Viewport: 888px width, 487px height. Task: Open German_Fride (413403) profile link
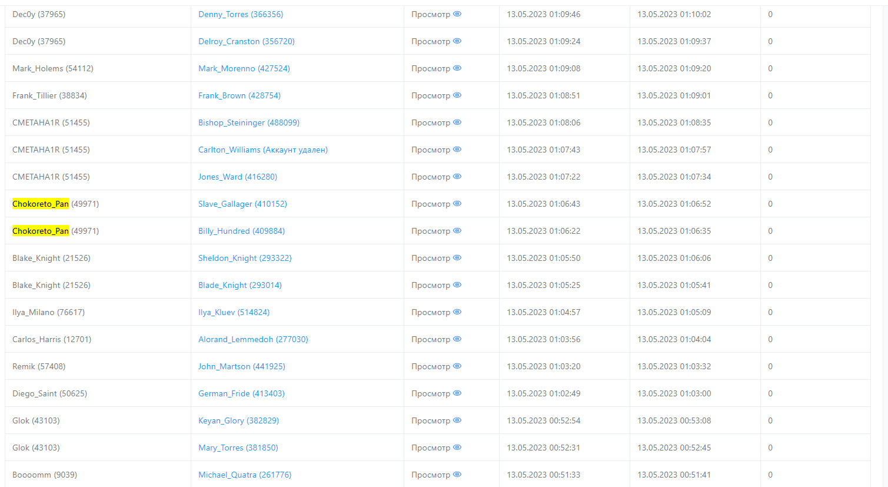tap(241, 393)
